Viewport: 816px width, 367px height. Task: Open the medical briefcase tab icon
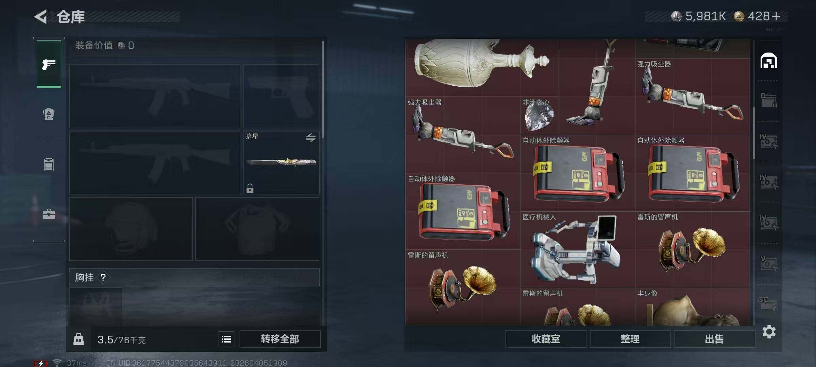tap(49, 214)
